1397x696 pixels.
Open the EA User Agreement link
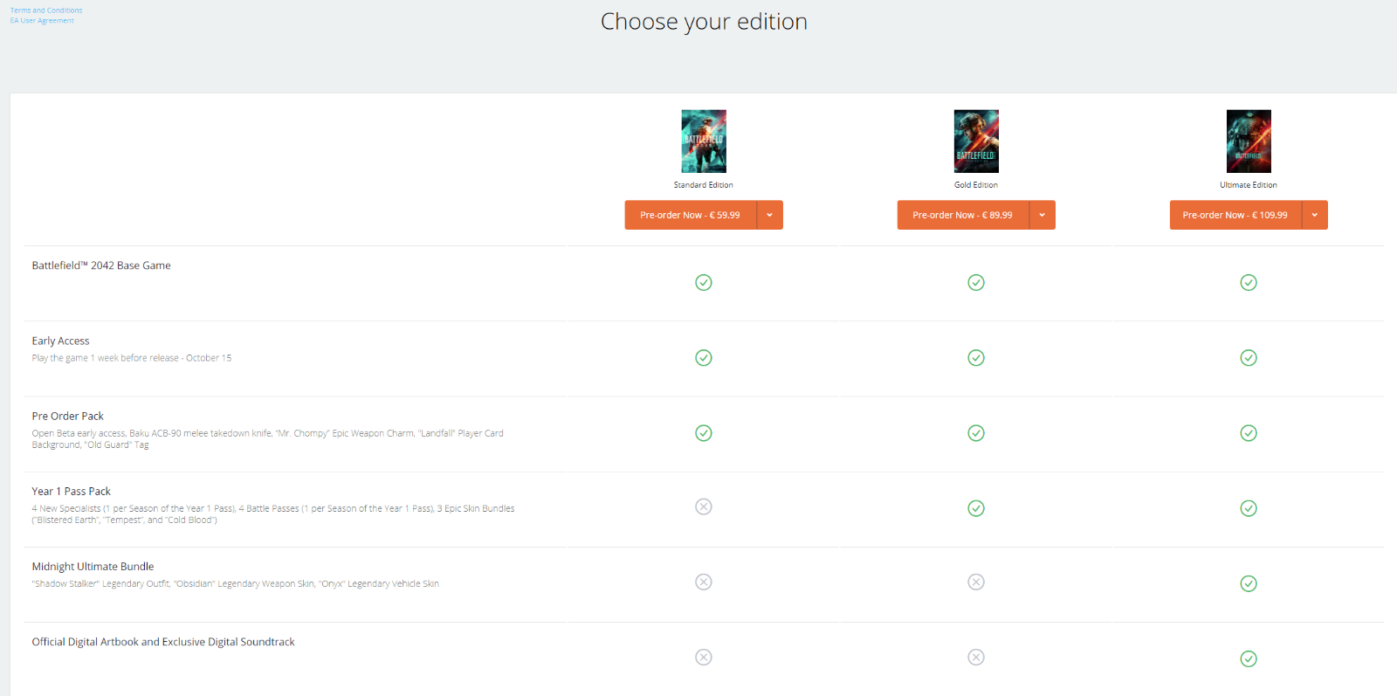pyautogui.click(x=42, y=21)
